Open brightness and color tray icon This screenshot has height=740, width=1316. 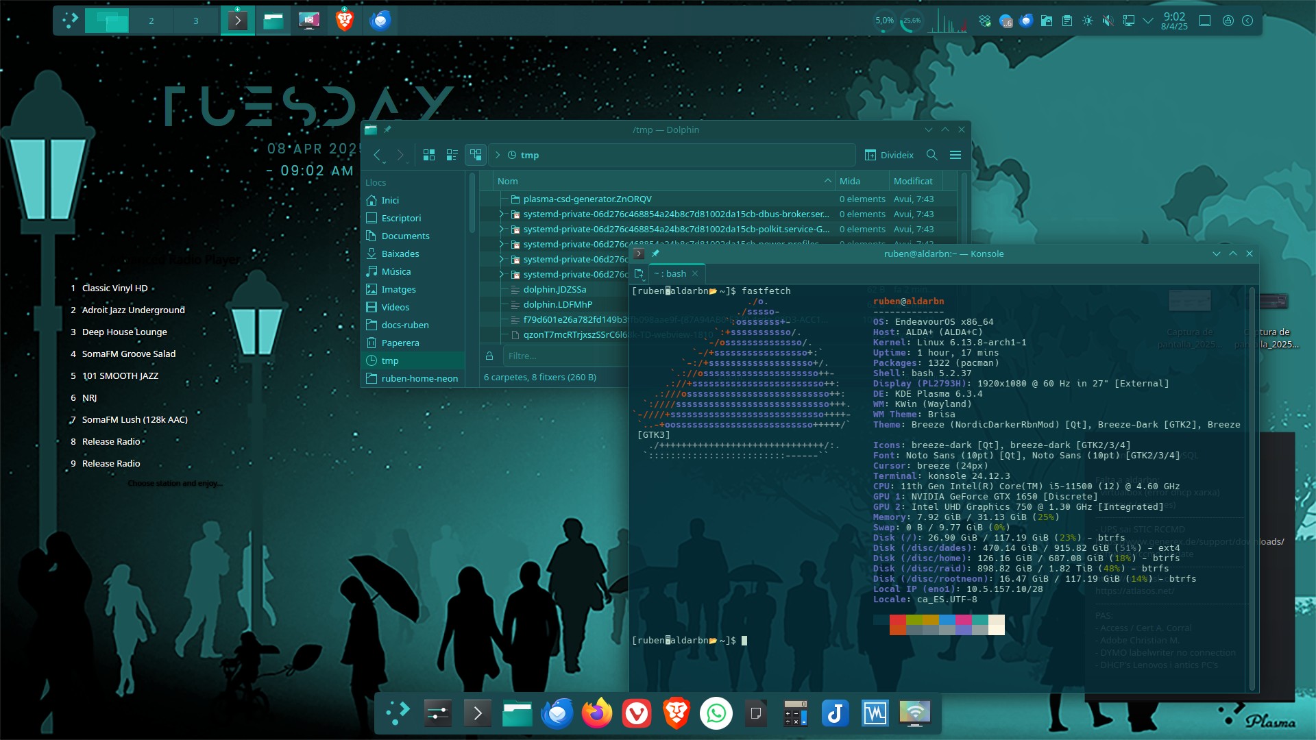(x=1088, y=21)
